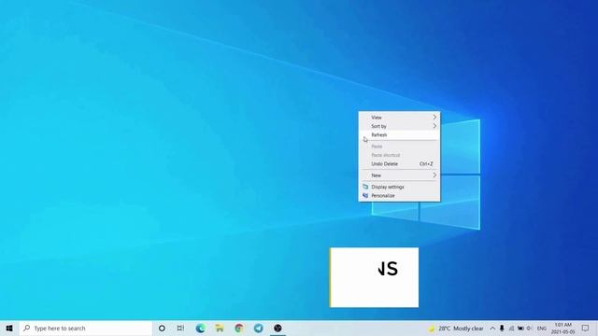
Task: Launch Microsoft Edge from the taskbar
Action: pos(200,328)
